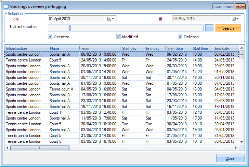Click the Place column header
249x167 pixels.
[x=63, y=48]
